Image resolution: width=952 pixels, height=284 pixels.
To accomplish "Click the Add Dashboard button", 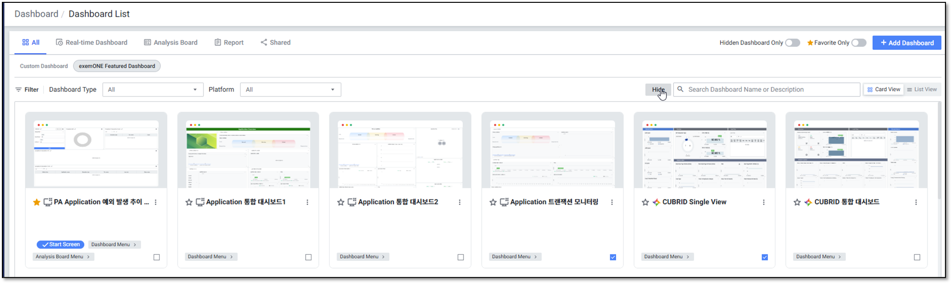I will (906, 43).
